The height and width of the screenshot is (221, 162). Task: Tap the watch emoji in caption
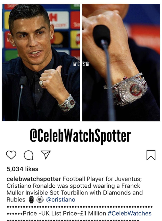pyautogui.click(x=31, y=199)
